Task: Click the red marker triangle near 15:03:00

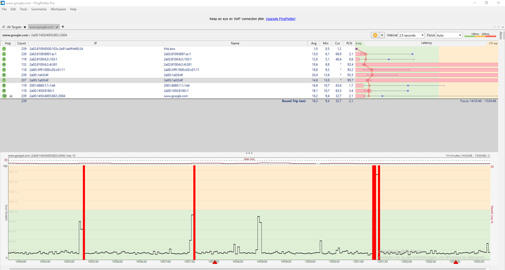Action: pyautogui.click(x=456, y=262)
